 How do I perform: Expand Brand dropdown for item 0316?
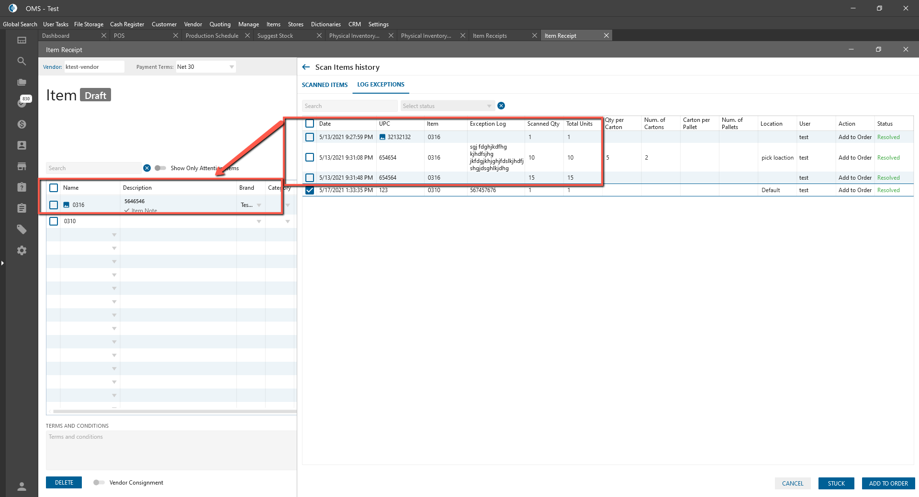[259, 205]
